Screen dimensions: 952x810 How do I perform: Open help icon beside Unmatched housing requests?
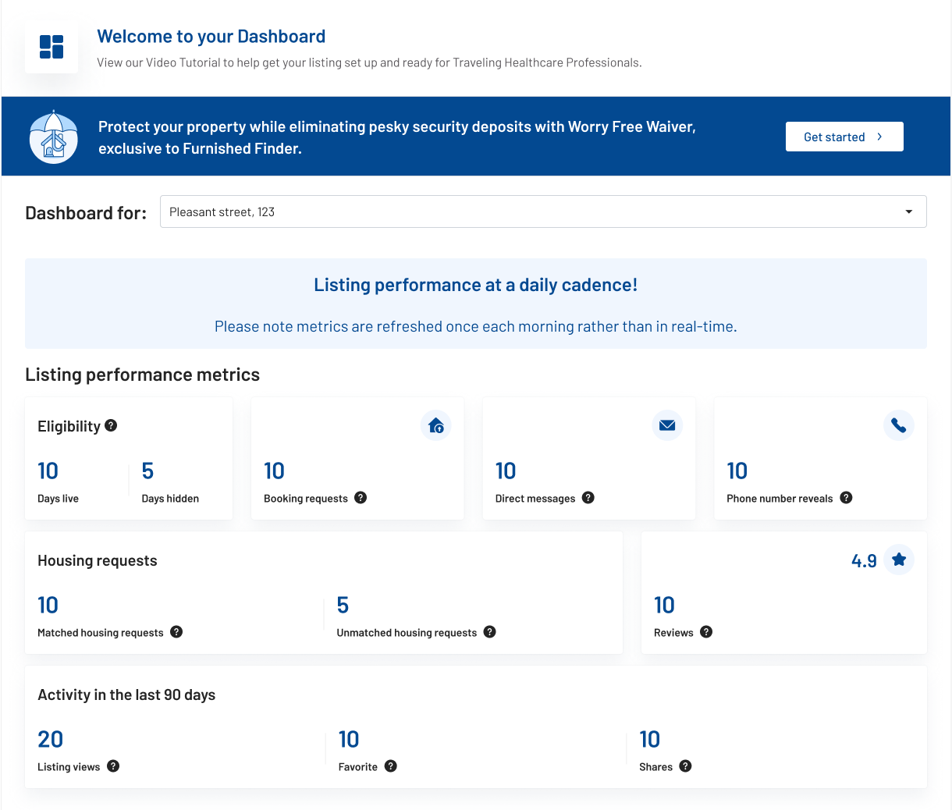click(x=489, y=632)
